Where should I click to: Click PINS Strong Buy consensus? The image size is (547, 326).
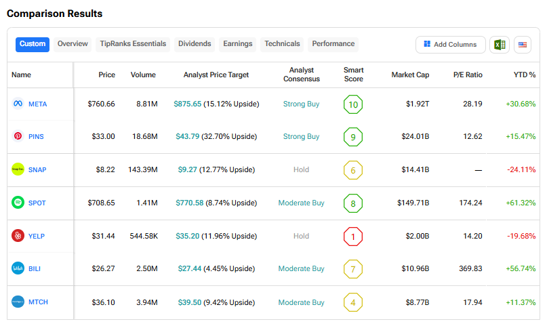click(x=301, y=136)
